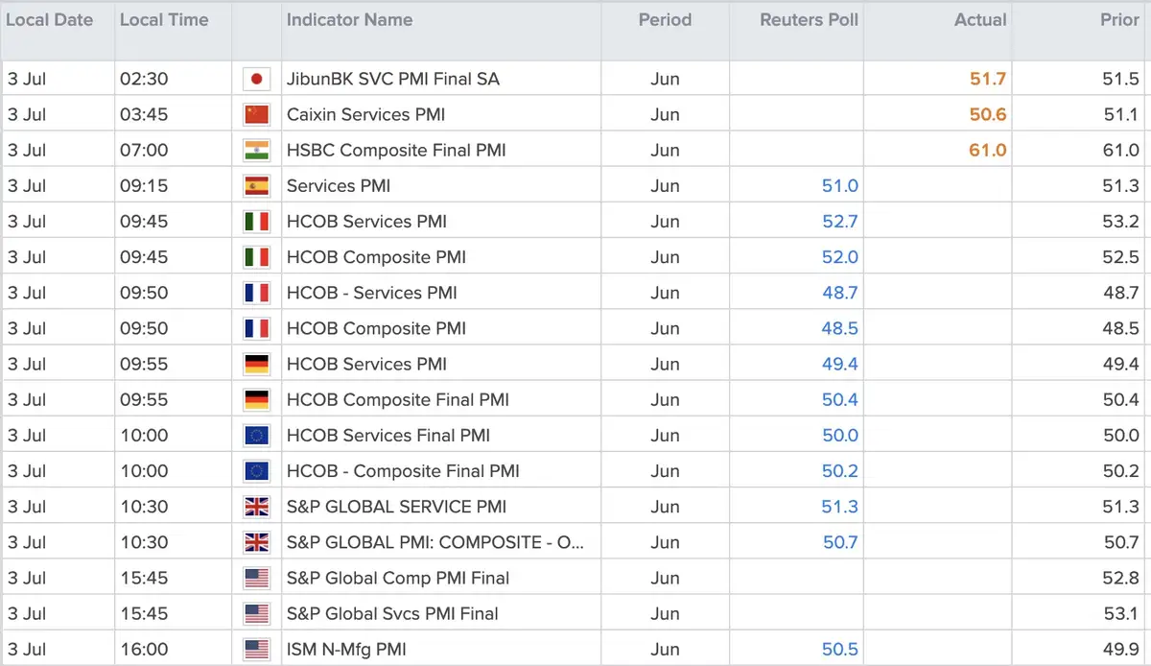Click the Period column header

665,19
